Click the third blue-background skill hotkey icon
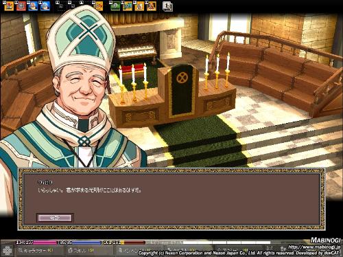This screenshot has width=343, height=257. pos(33,6)
